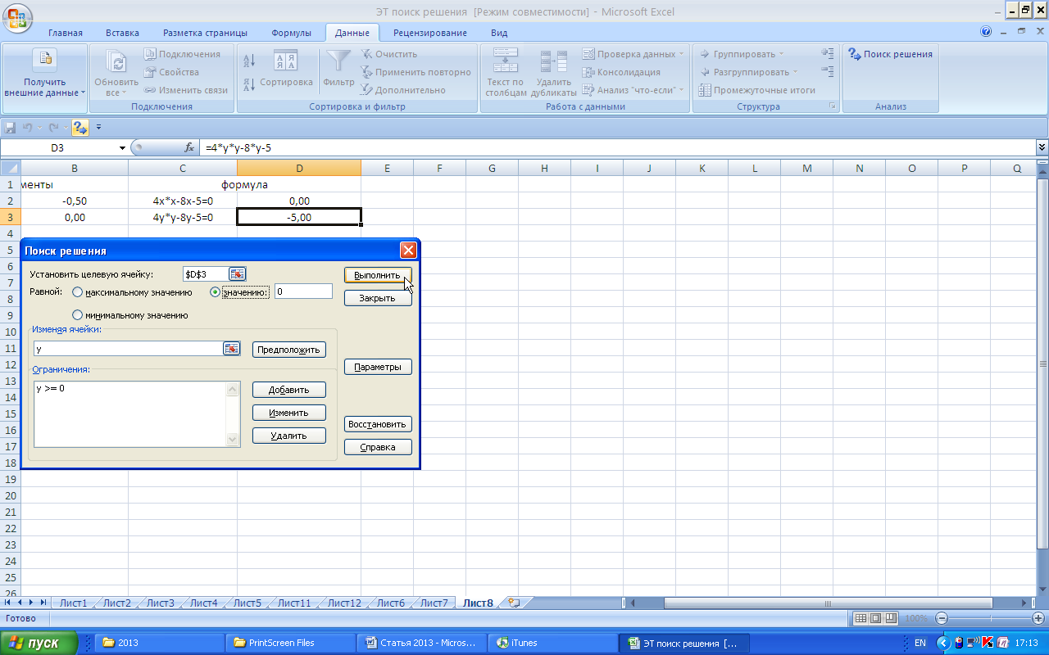This screenshot has width=1049, height=655.
Task: Select the minimum value radio button
Action: click(x=78, y=315)
